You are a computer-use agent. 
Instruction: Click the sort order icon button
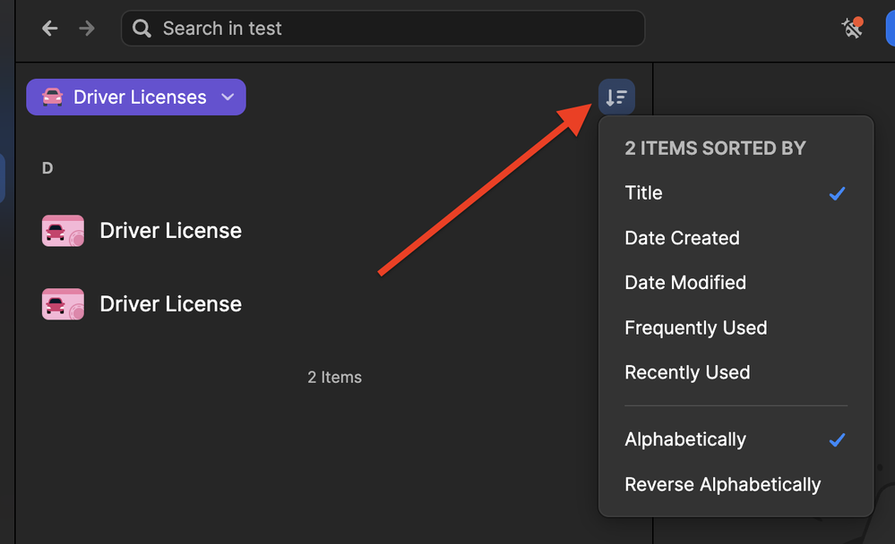coord(616,98)
